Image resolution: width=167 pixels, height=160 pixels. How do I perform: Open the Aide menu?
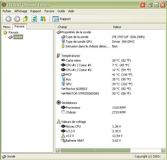coord(71,11)
